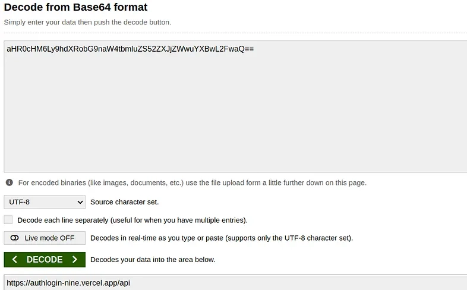Click the "Decode from Base64 format" heading

pyautogui.click(x=76, y=8)
